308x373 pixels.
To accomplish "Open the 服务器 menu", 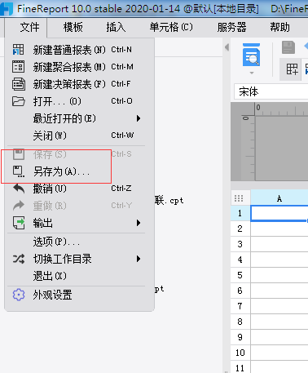I will [x=231, y=27].
